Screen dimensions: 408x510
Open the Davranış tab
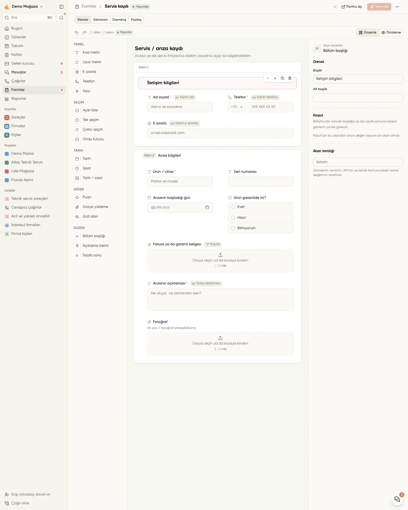(119, 20)
